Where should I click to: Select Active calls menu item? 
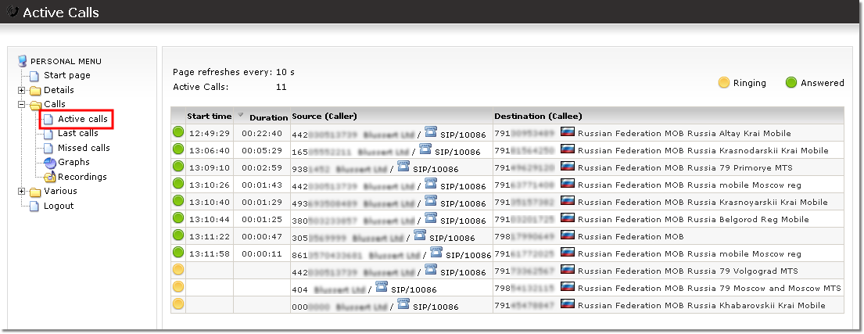click(x=83, y=119)
